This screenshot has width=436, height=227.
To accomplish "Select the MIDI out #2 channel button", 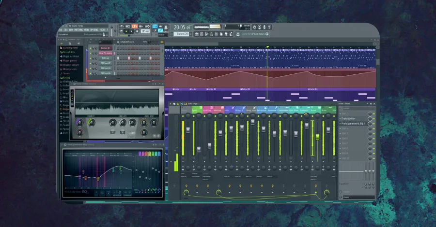I will point(106,63).
